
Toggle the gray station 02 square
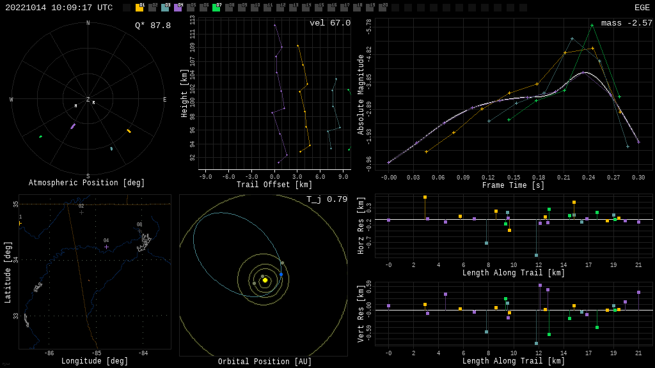click(x=152, y=8)
